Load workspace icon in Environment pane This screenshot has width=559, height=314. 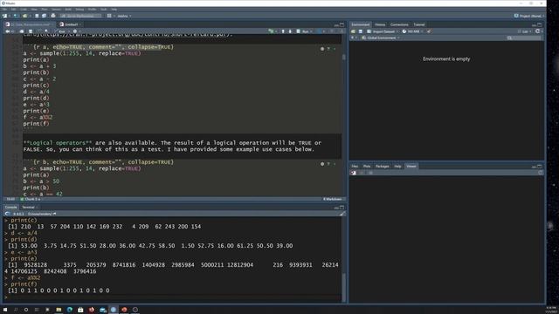pos(353,31)
